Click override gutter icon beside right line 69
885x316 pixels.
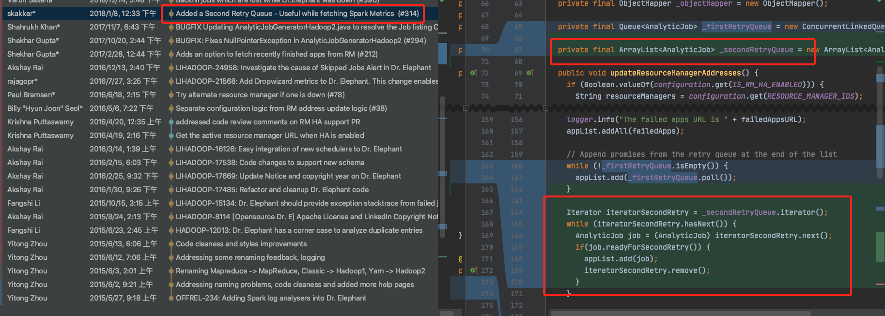pos(530,73)
